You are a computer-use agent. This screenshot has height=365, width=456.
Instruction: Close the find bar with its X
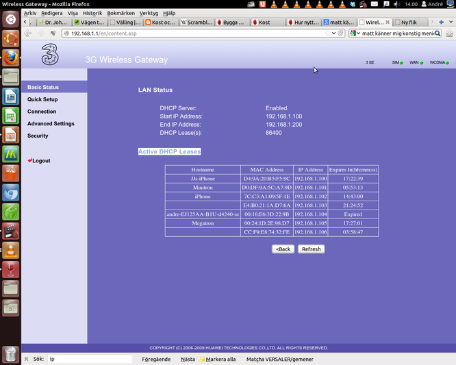point(26,360)
